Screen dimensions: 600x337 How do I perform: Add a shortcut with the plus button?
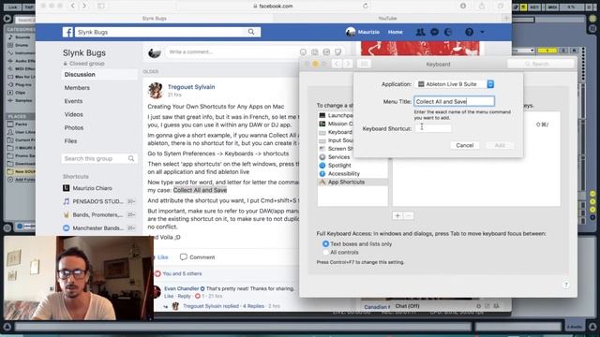coord(397,215)
